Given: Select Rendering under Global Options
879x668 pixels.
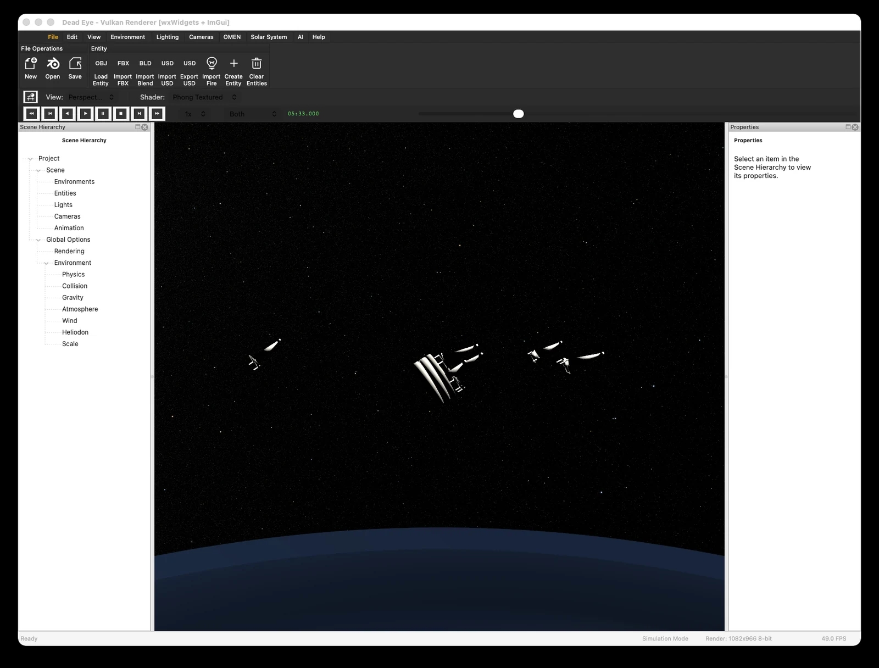Looking at the screenshot, I should click(x=69, y=251).
